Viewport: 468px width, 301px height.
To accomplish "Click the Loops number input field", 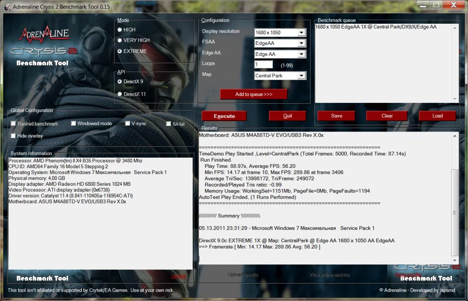I will click(264, 64).
